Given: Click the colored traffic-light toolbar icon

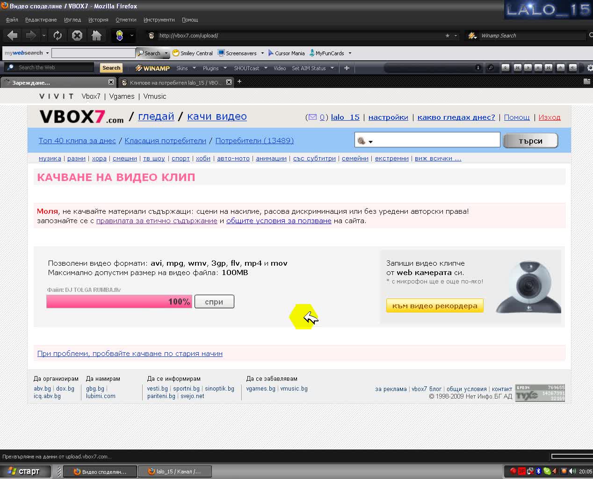Looking at the screenshot, I should (x=120, y=35).
